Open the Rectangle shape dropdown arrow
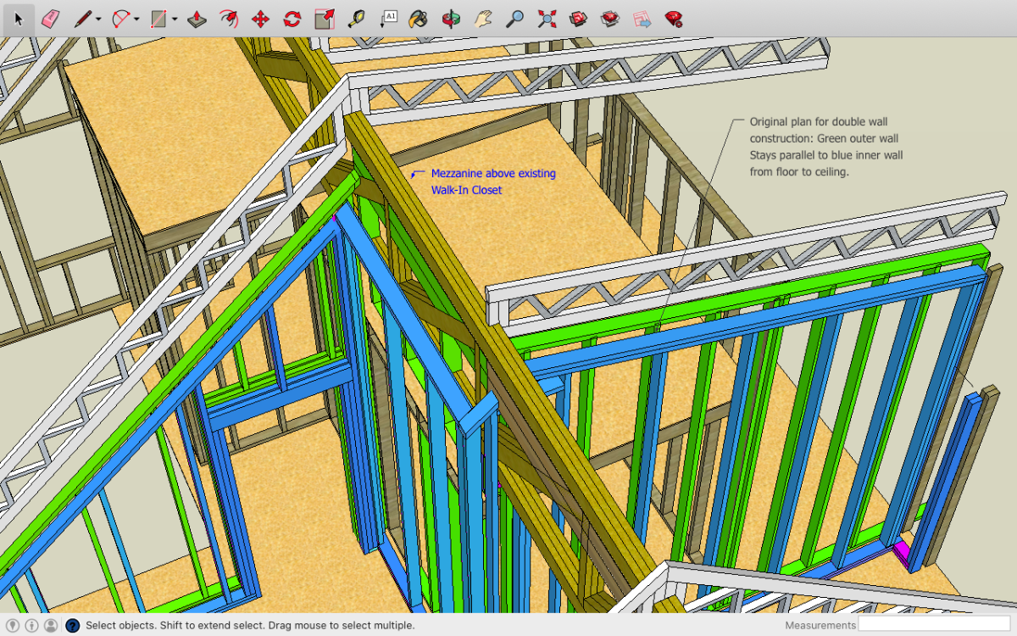This screenshot has width=1017, height=636. pyautogui.click(x=175, y=20)
